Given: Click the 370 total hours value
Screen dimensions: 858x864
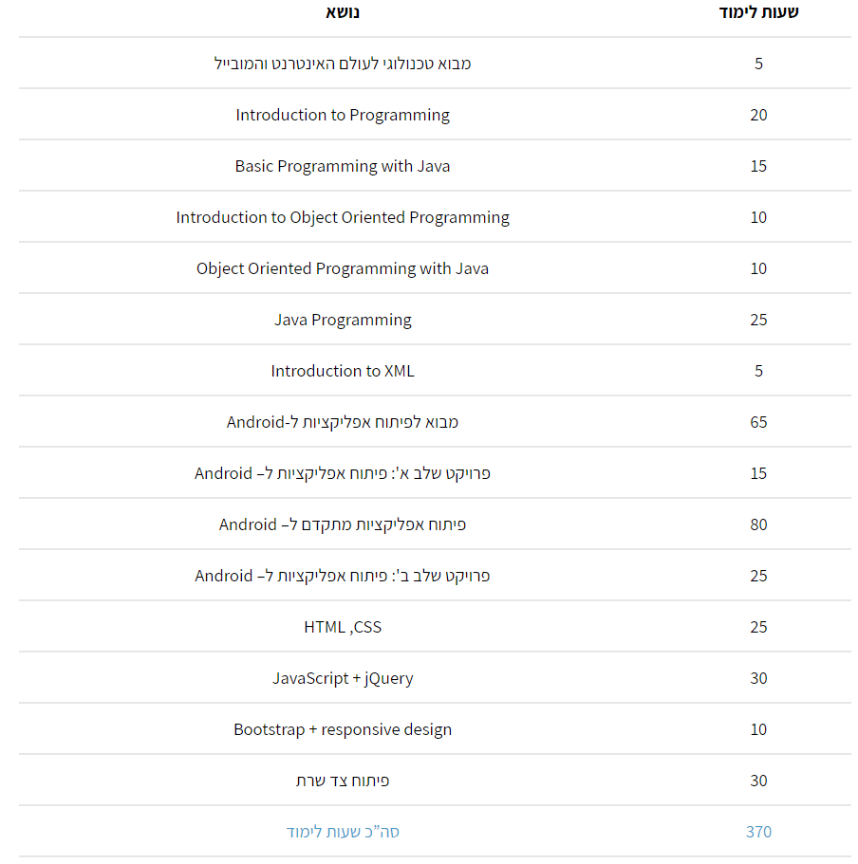Looking at the screenshot, I should click(x=758, y=832).
